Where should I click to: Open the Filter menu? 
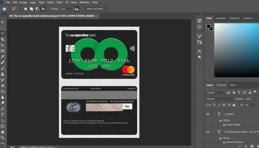60,2
